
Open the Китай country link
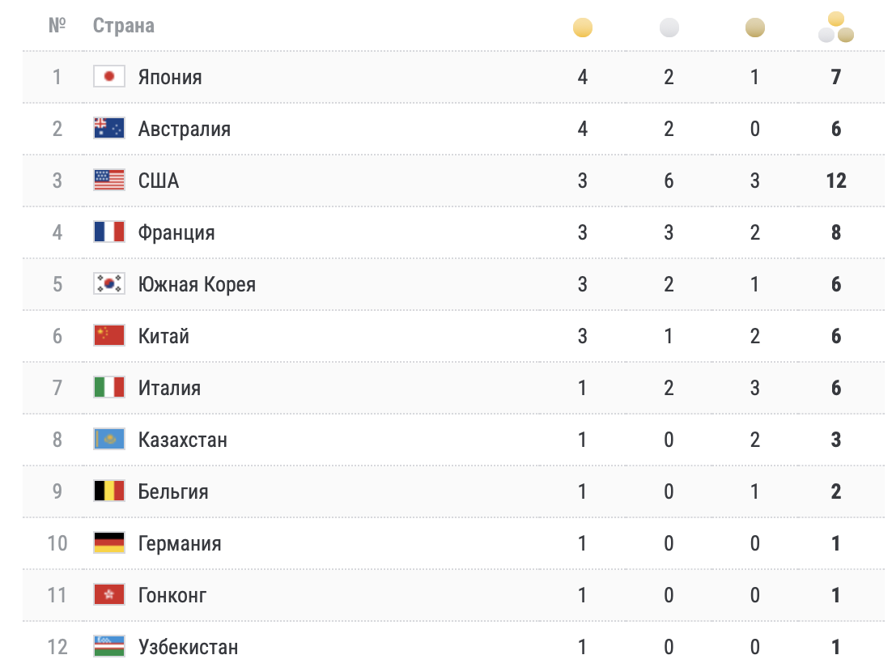164,336
